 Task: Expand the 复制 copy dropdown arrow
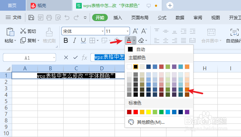pyautogui.click(x=39, y=41)
